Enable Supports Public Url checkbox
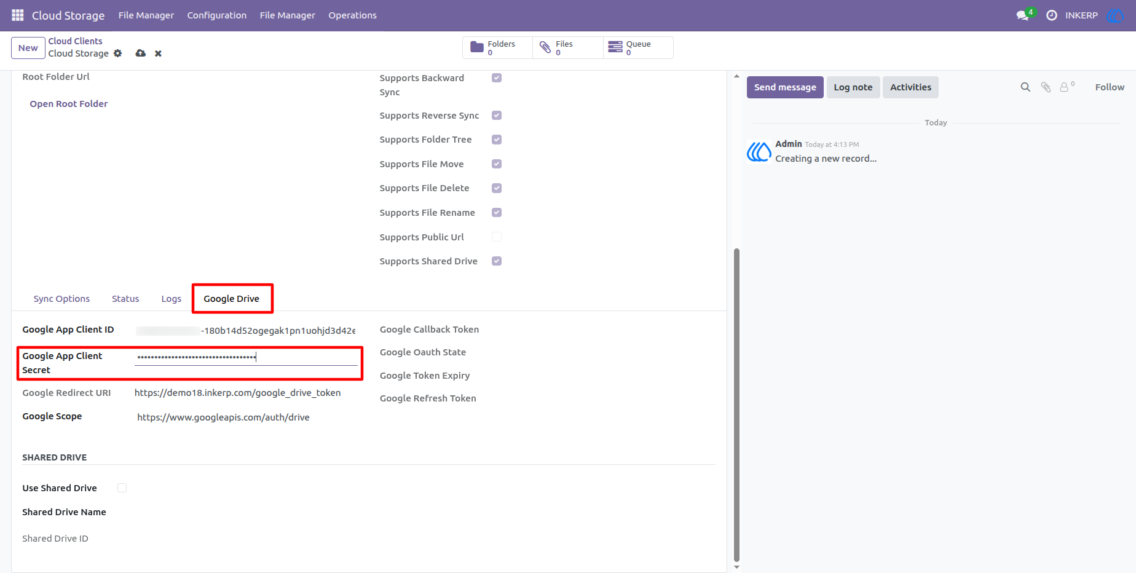This screenshot has height=573, width=1136. [x=497, y=237]
